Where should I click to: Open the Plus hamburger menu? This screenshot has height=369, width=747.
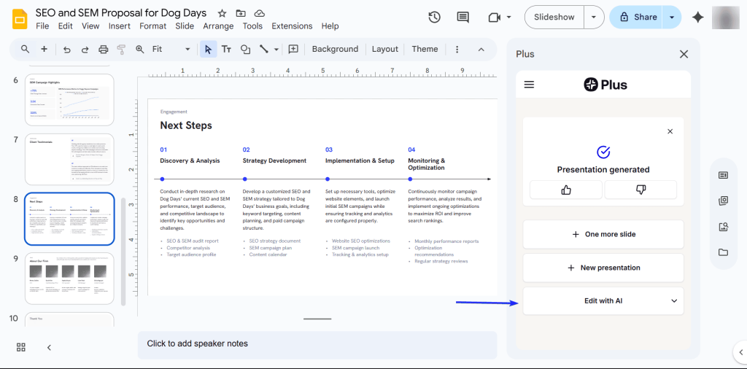[x=530, y=85]
